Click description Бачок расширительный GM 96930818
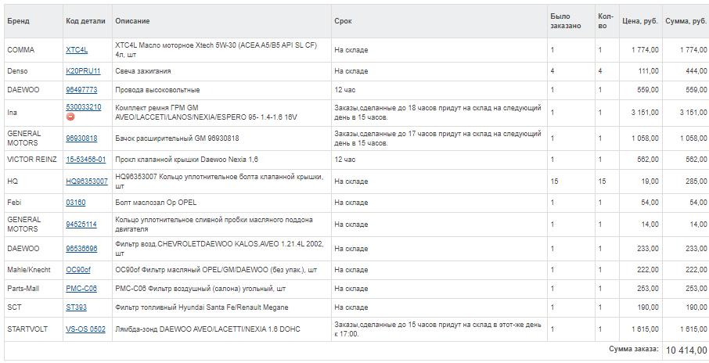The height and width of the screenshot is (363, 709). (x=177, y=138)
